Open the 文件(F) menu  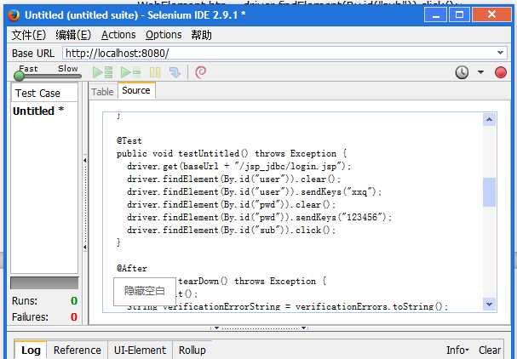[x=29, y=35]
